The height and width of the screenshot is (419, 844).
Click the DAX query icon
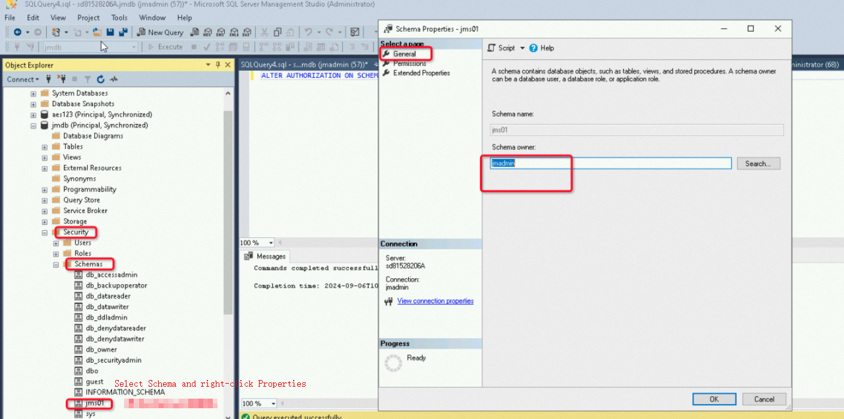tap(247, 32)
